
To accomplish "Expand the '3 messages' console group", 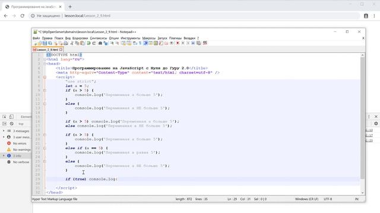I will click(x=4, y=131).
